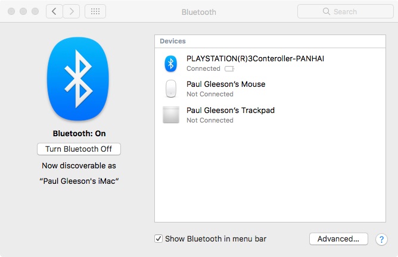Turn Bluetooth Off
Viewport: 398px width, 257px height.
tap(79, 149)
